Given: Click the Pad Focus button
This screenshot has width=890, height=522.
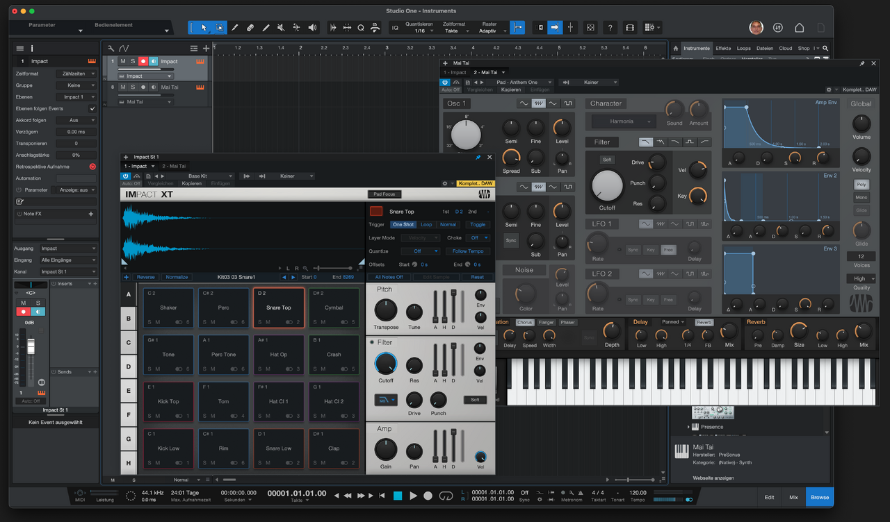Looking at the screenshot, I should click(385, 194).
